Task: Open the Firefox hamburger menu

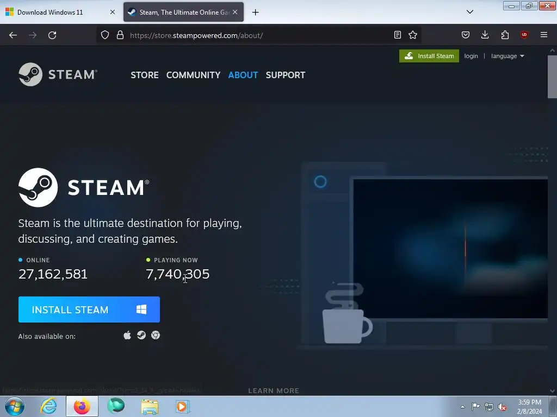Action: (x=544, y=35)
